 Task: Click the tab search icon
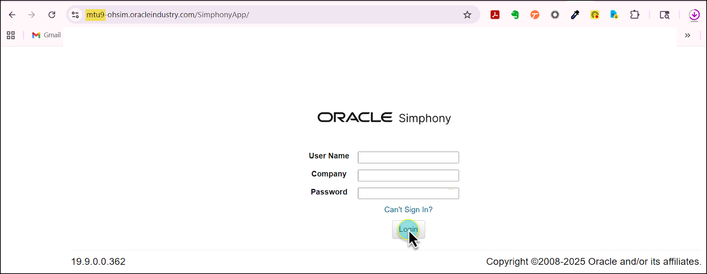click(665, 15)
